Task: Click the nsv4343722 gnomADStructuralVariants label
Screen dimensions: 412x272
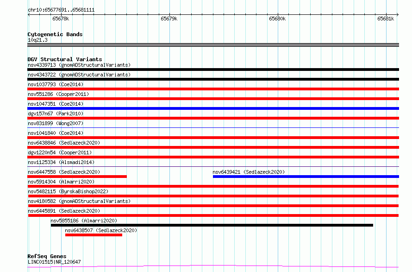Action: tap(79, 75)
